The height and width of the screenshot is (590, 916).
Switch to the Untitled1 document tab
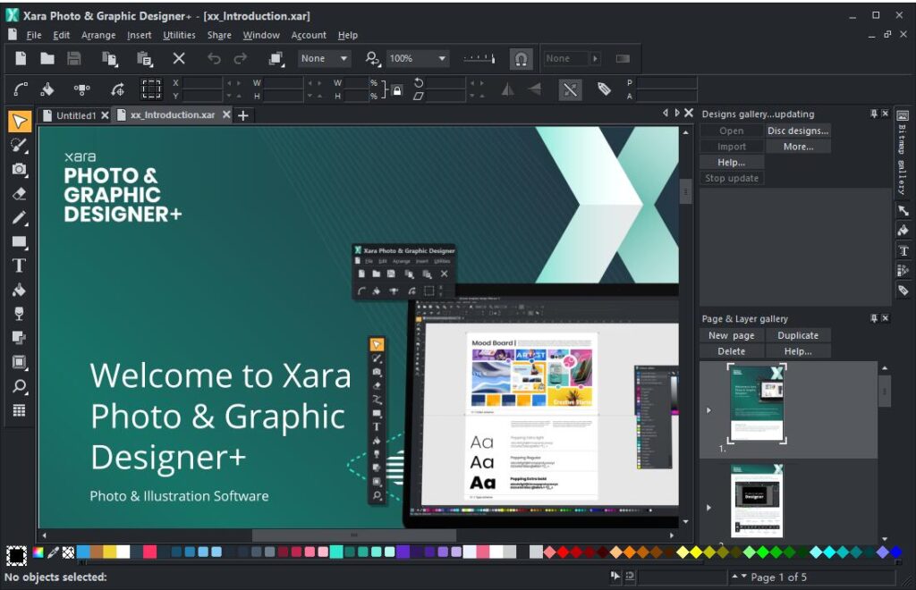click(x=75, y=114)
